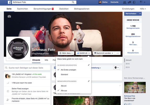Select Info page tab

pos(47,60)
